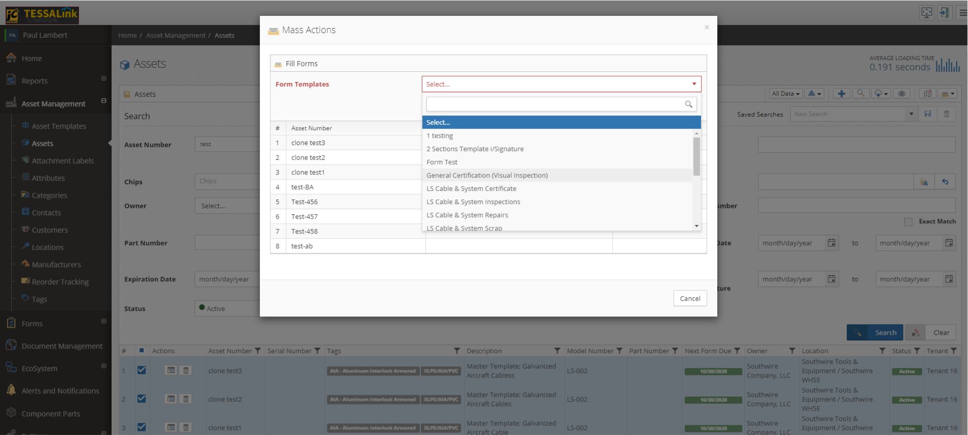Click the dropdown filter text field
Screen dimensions: 968x435
point(555,104)
